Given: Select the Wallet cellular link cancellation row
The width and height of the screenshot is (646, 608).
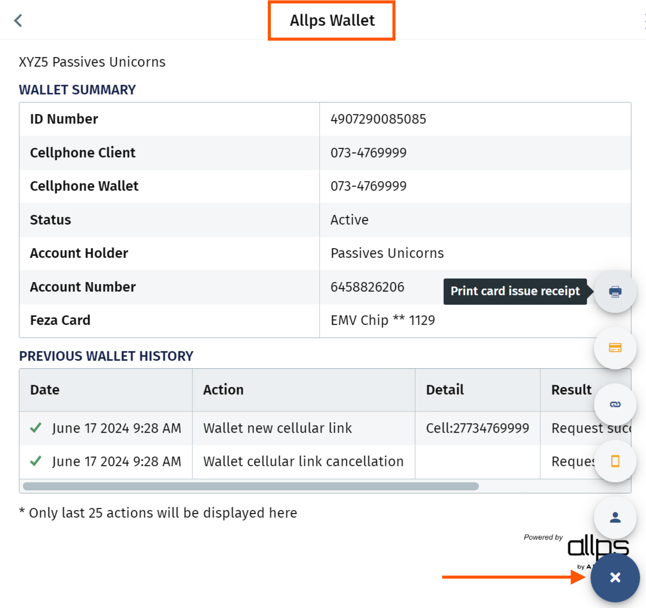Looking at the screenshot, I should click(325, 461).
